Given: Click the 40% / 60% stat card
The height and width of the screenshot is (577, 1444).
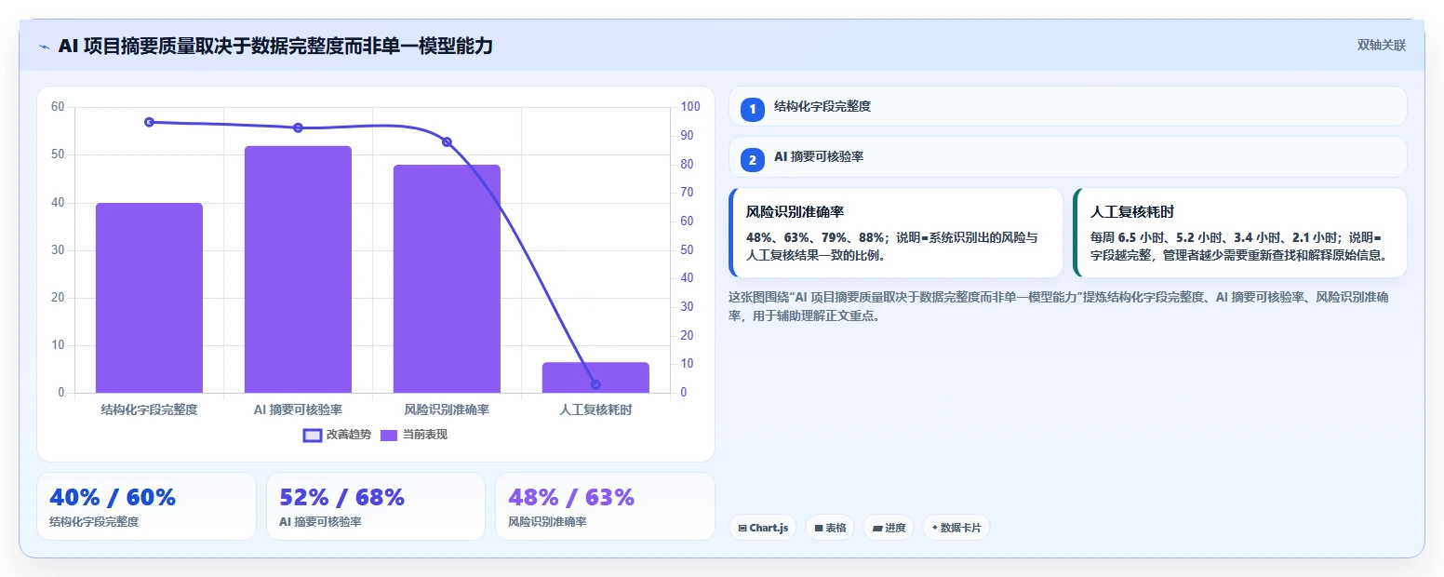Looking at the screenshot, I should (146, 506).
